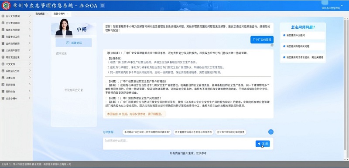The width and height of the screenshot is (349, 168).
Task: Expand 每周工作管理 using its chevron
Action: tap(30, 30)
